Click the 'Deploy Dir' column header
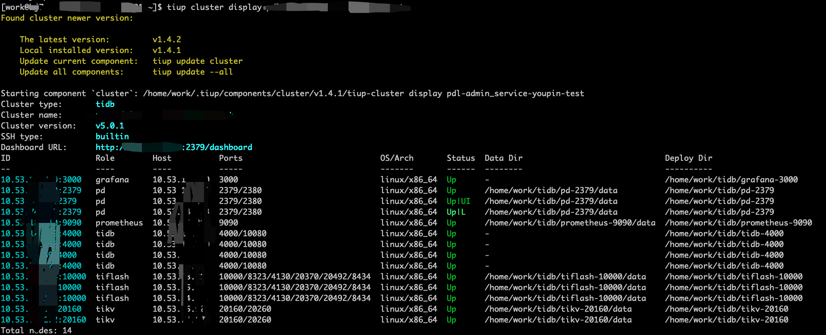 pyautogui.click(x=688, y=158)
